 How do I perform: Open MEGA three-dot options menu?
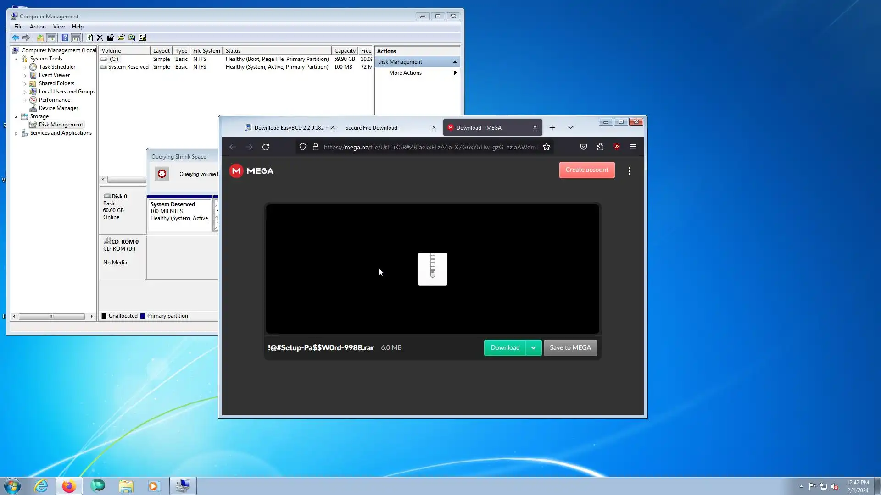pos(630,171)
